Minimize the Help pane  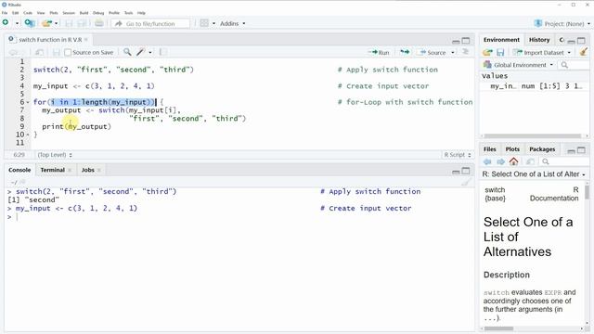[x=572, y=150]
